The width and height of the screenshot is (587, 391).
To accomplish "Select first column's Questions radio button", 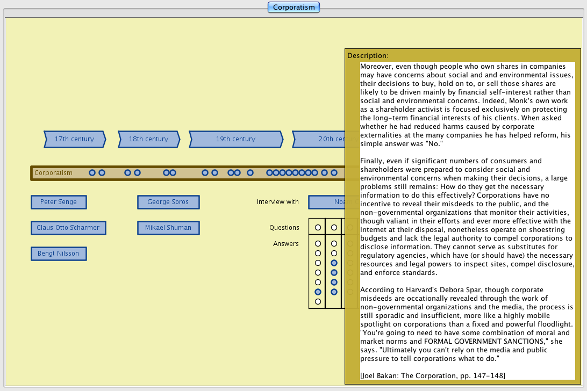I will [318, 228].
